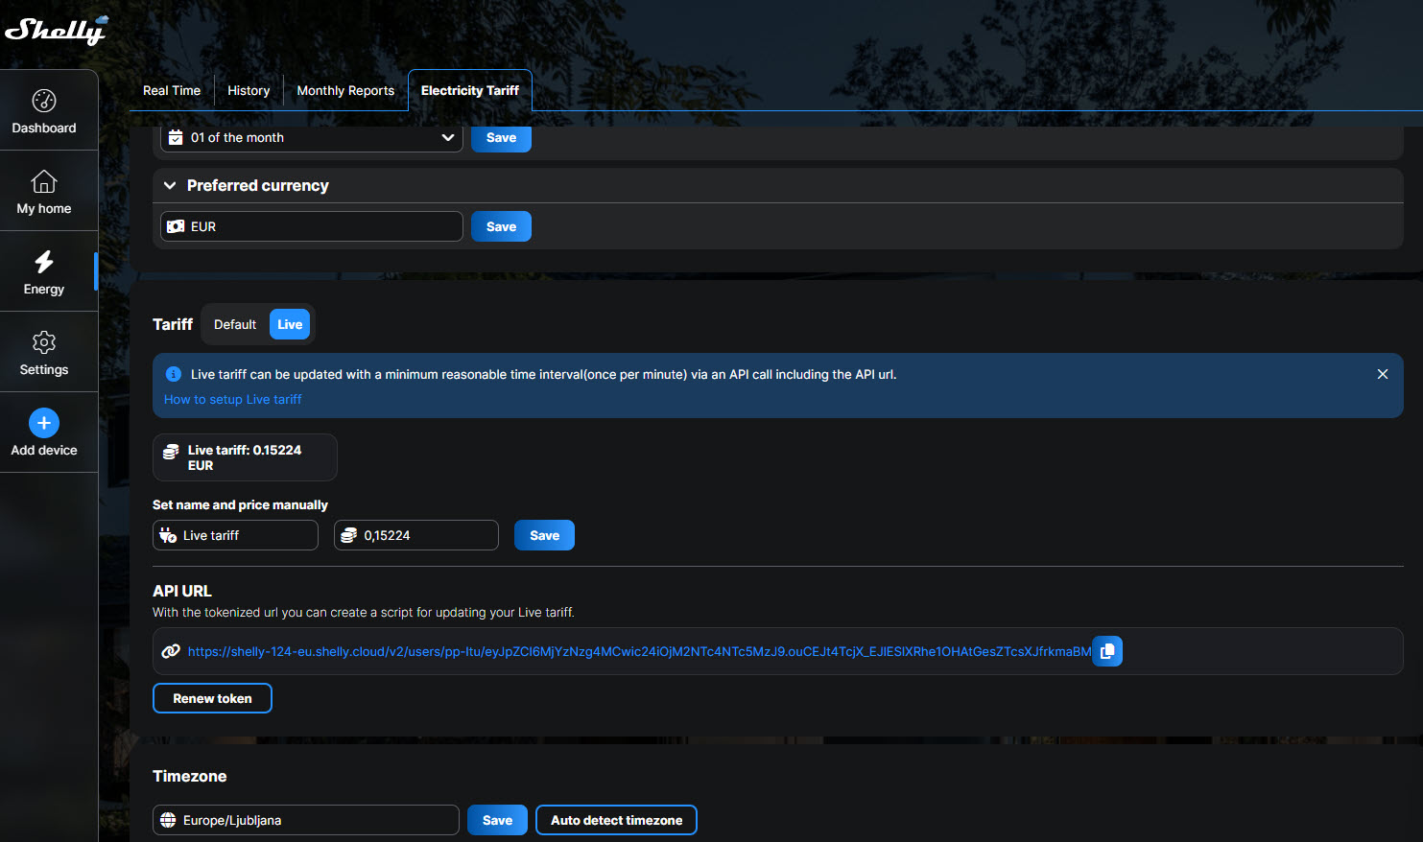This screenshot has width=1423, height=842.
Task: Open Settings gear in sidebar
Action: coord(44,353)
